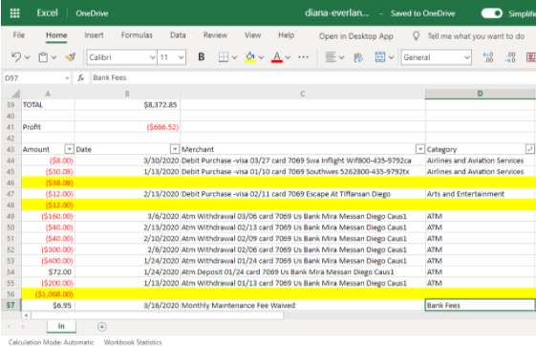This screenshot has width=536, height=347.
Task: Click Tell me what you want search box
Action: 476,36
